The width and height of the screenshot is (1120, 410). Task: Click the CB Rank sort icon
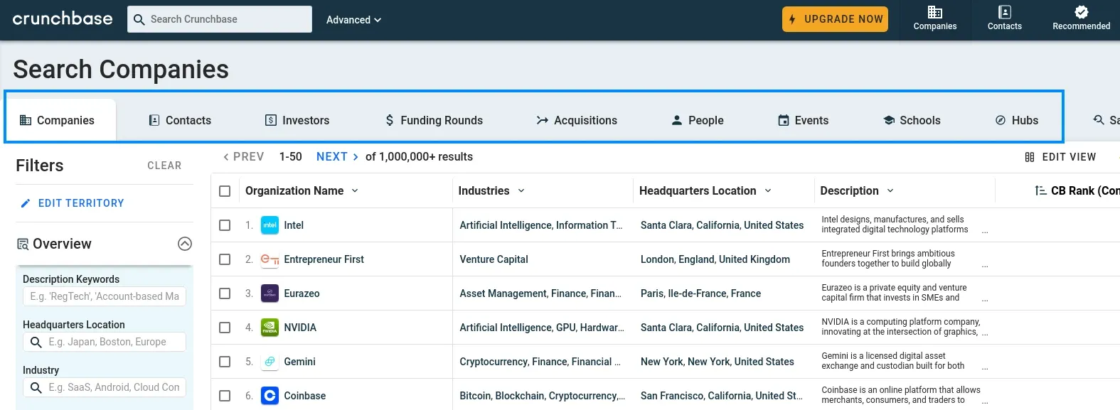click(1040, 190)
